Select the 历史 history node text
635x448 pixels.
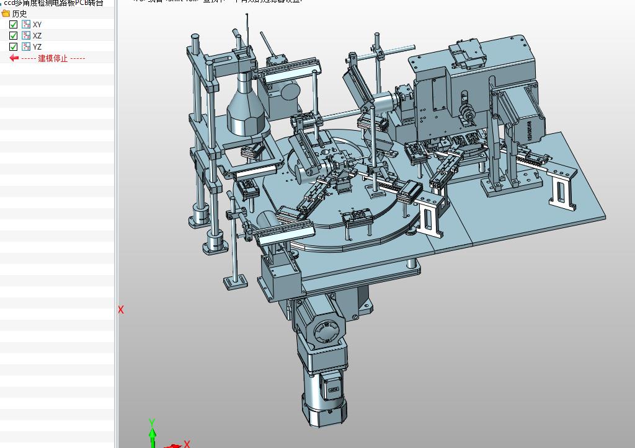[19, 14]
